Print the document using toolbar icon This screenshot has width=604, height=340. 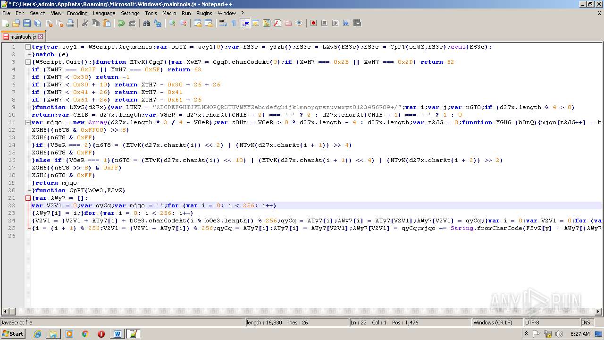pos(70,23)
